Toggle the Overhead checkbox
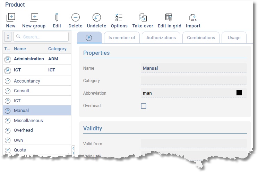 144,106
